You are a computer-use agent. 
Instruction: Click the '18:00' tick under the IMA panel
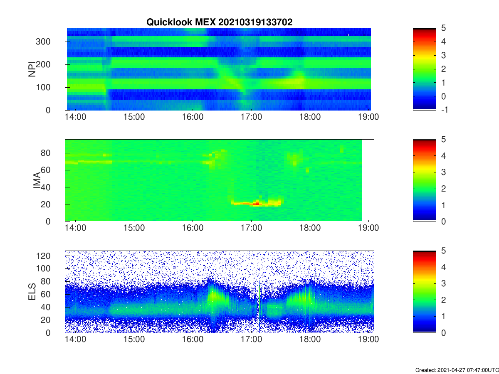pos(310,229)
